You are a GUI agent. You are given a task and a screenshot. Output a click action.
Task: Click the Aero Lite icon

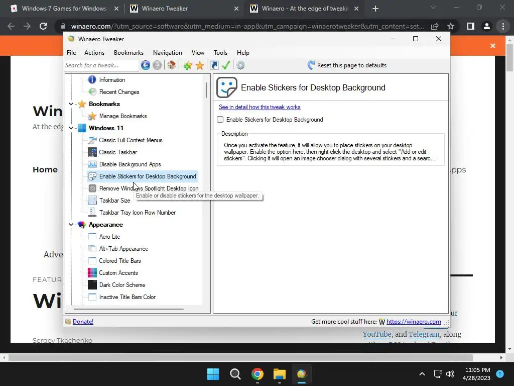pos(92,237)
